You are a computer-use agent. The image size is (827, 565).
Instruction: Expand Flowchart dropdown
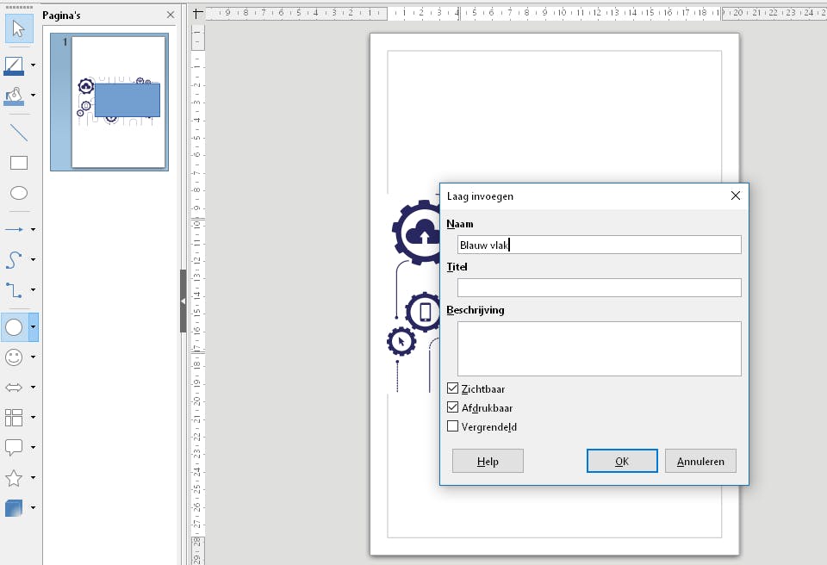pos(34,417)
